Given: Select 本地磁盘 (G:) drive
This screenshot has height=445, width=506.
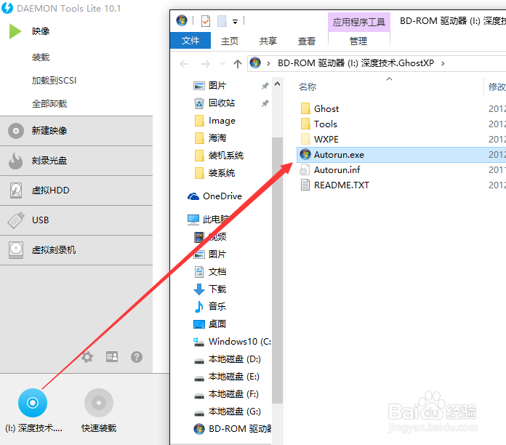Looking at the screenshot, I should tap(227, 411).
